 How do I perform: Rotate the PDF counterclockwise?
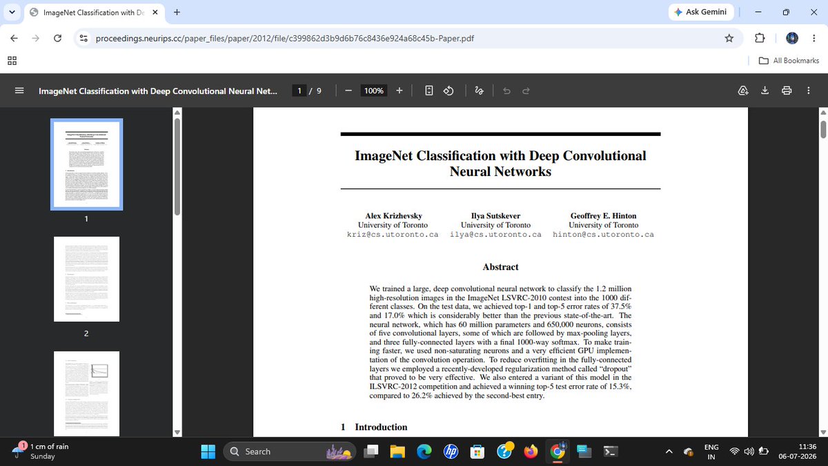pos(448,90)
